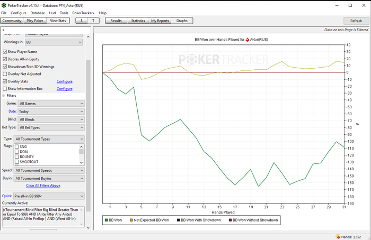Click sidebar splitter handle dots
Viewport: 371px width, 240px height.
(x=92, y=128)
